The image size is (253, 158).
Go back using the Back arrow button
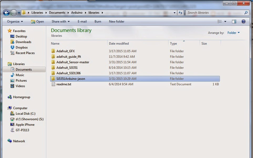click(x=6, y=13)
